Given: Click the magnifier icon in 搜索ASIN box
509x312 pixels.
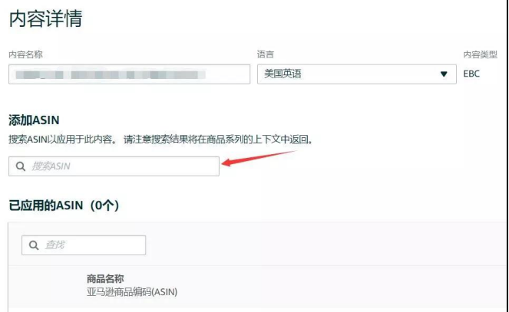Looking at the screenshot, I should (x=21, y=166).
